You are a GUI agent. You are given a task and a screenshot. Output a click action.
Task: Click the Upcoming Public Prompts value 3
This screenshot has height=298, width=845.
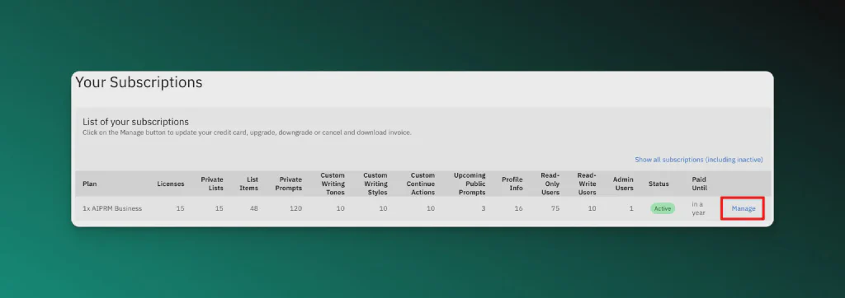pyautogui.click(x=484, y=209)
